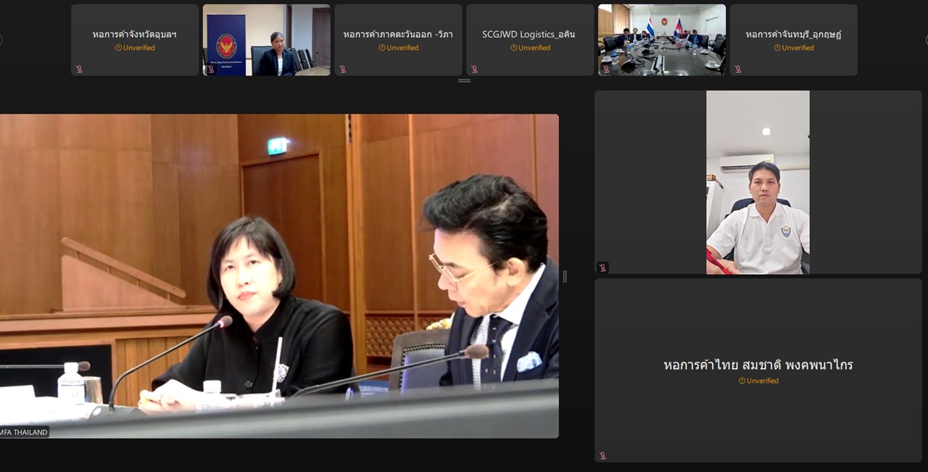Click the vertical divider handle beside main video
Image resolution: width=928 pixels, height=472 pixels.
tap(565, 276)
